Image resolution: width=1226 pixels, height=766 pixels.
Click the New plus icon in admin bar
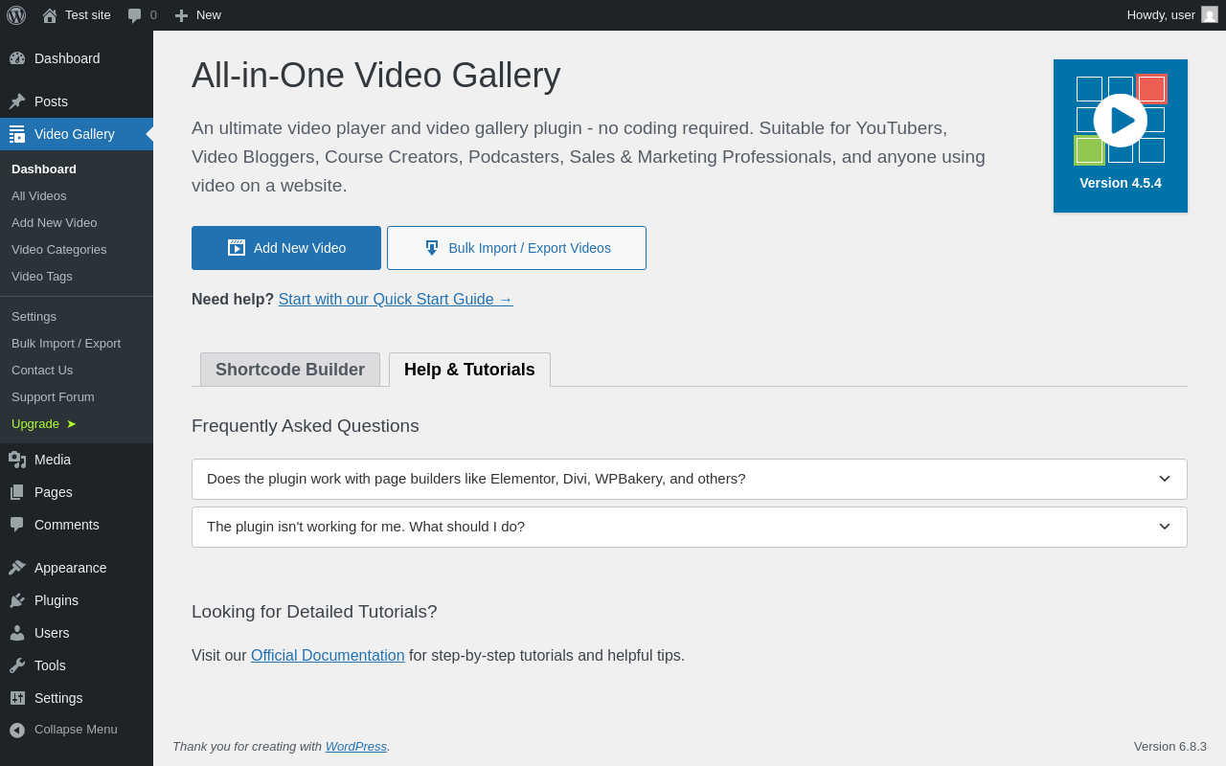181,15
